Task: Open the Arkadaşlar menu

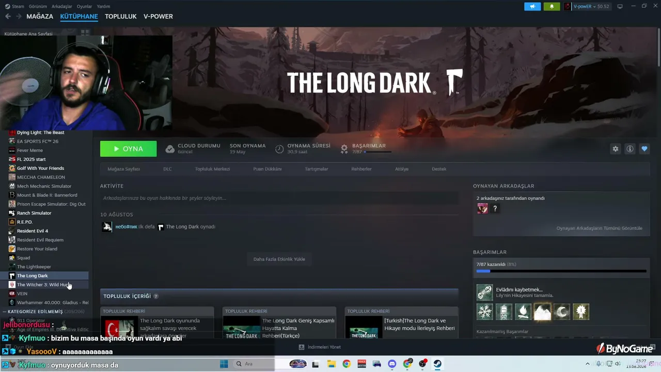Action: [62, 6]
